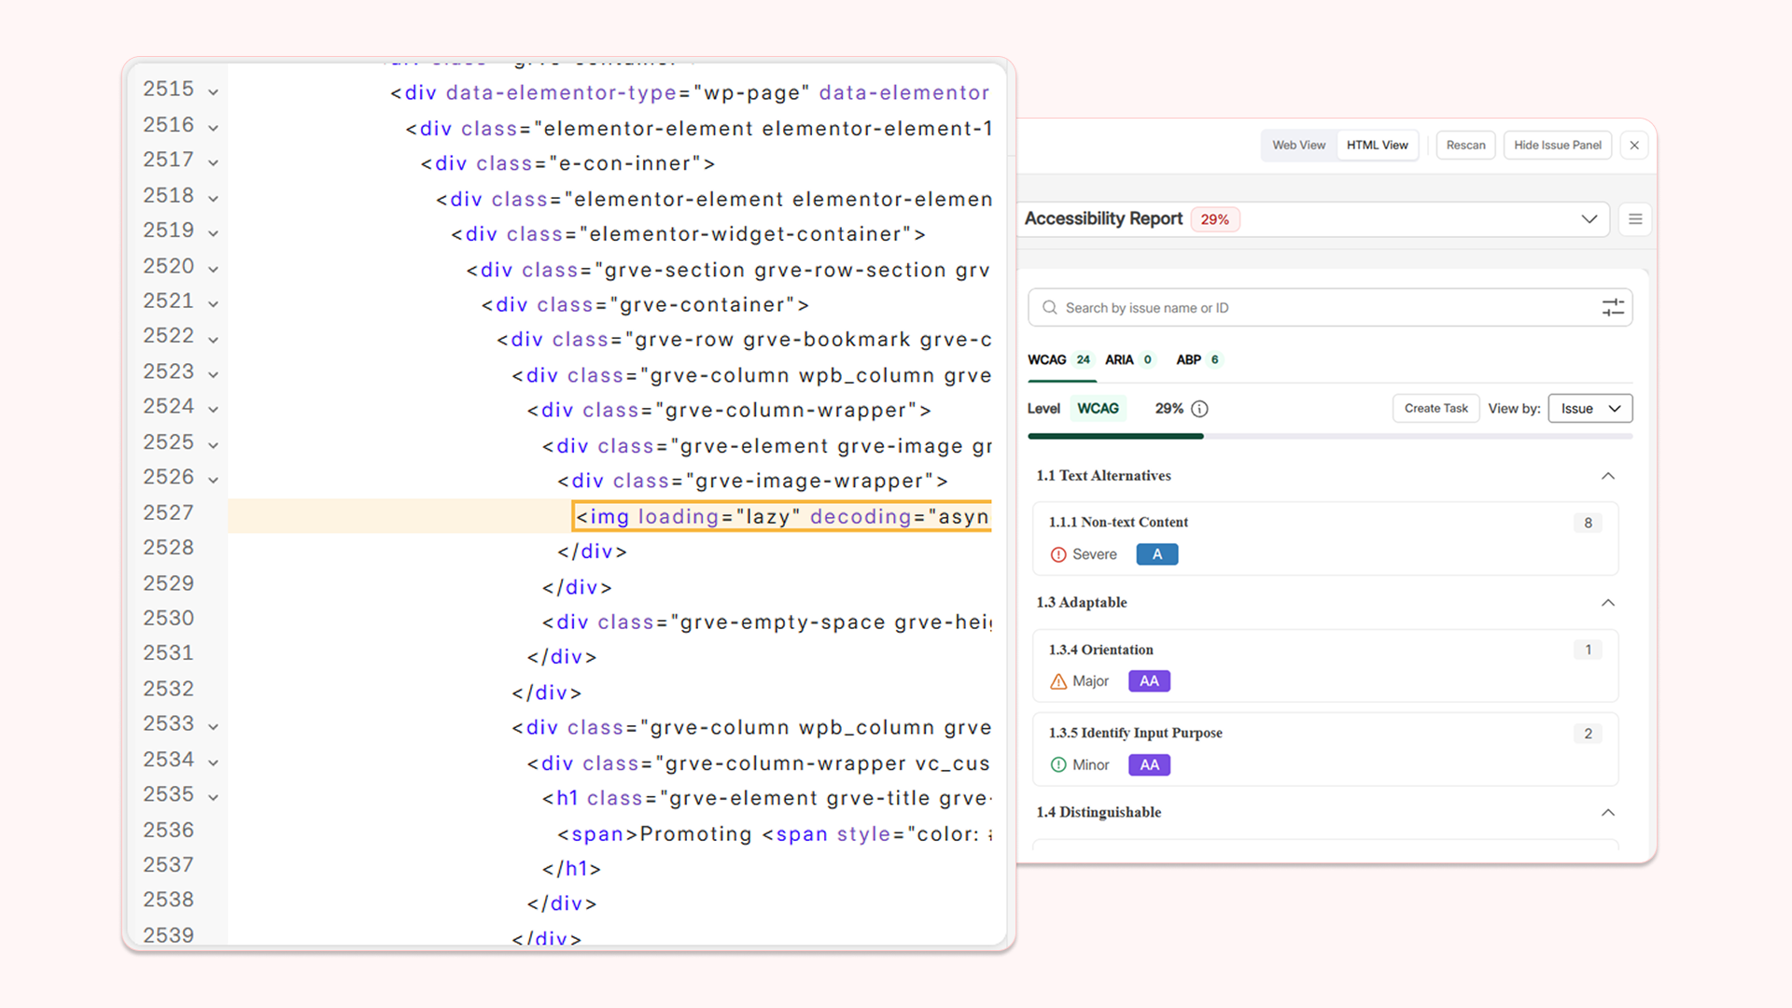
Task: Click line number 2538 in gutter
Action: (x=168, y=900)
